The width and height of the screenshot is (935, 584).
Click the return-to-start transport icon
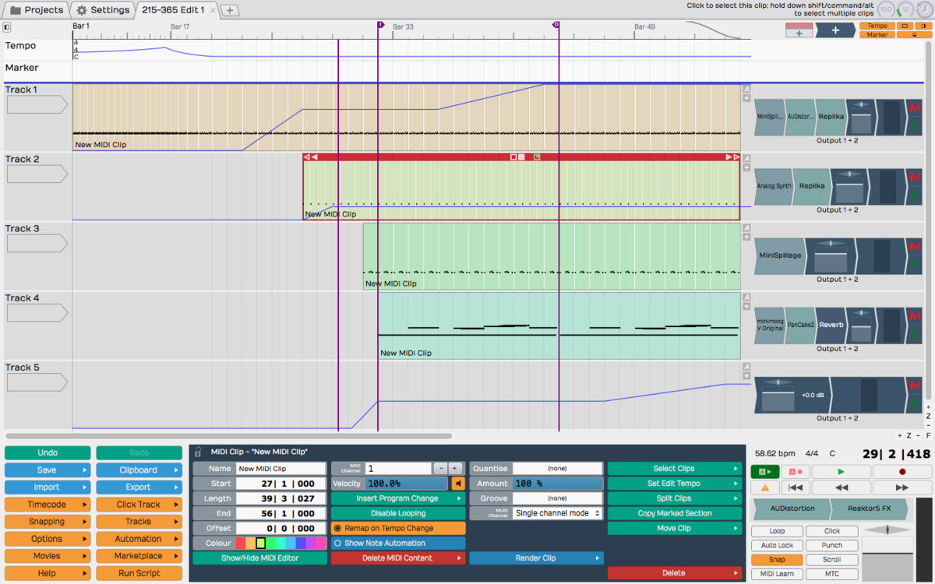[x=794, y=487]
